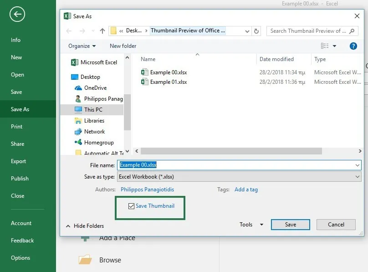Click the Desk... path segment
The height and width of the screenshot is (272, 368).
134,31
